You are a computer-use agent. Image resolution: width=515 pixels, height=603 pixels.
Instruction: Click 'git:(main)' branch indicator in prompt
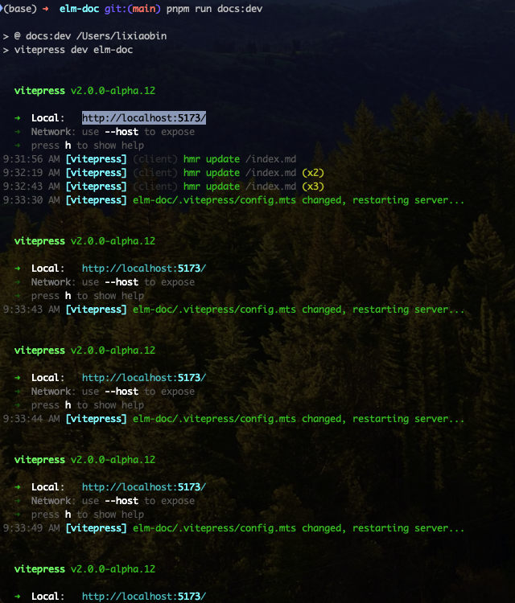point(133,9)
